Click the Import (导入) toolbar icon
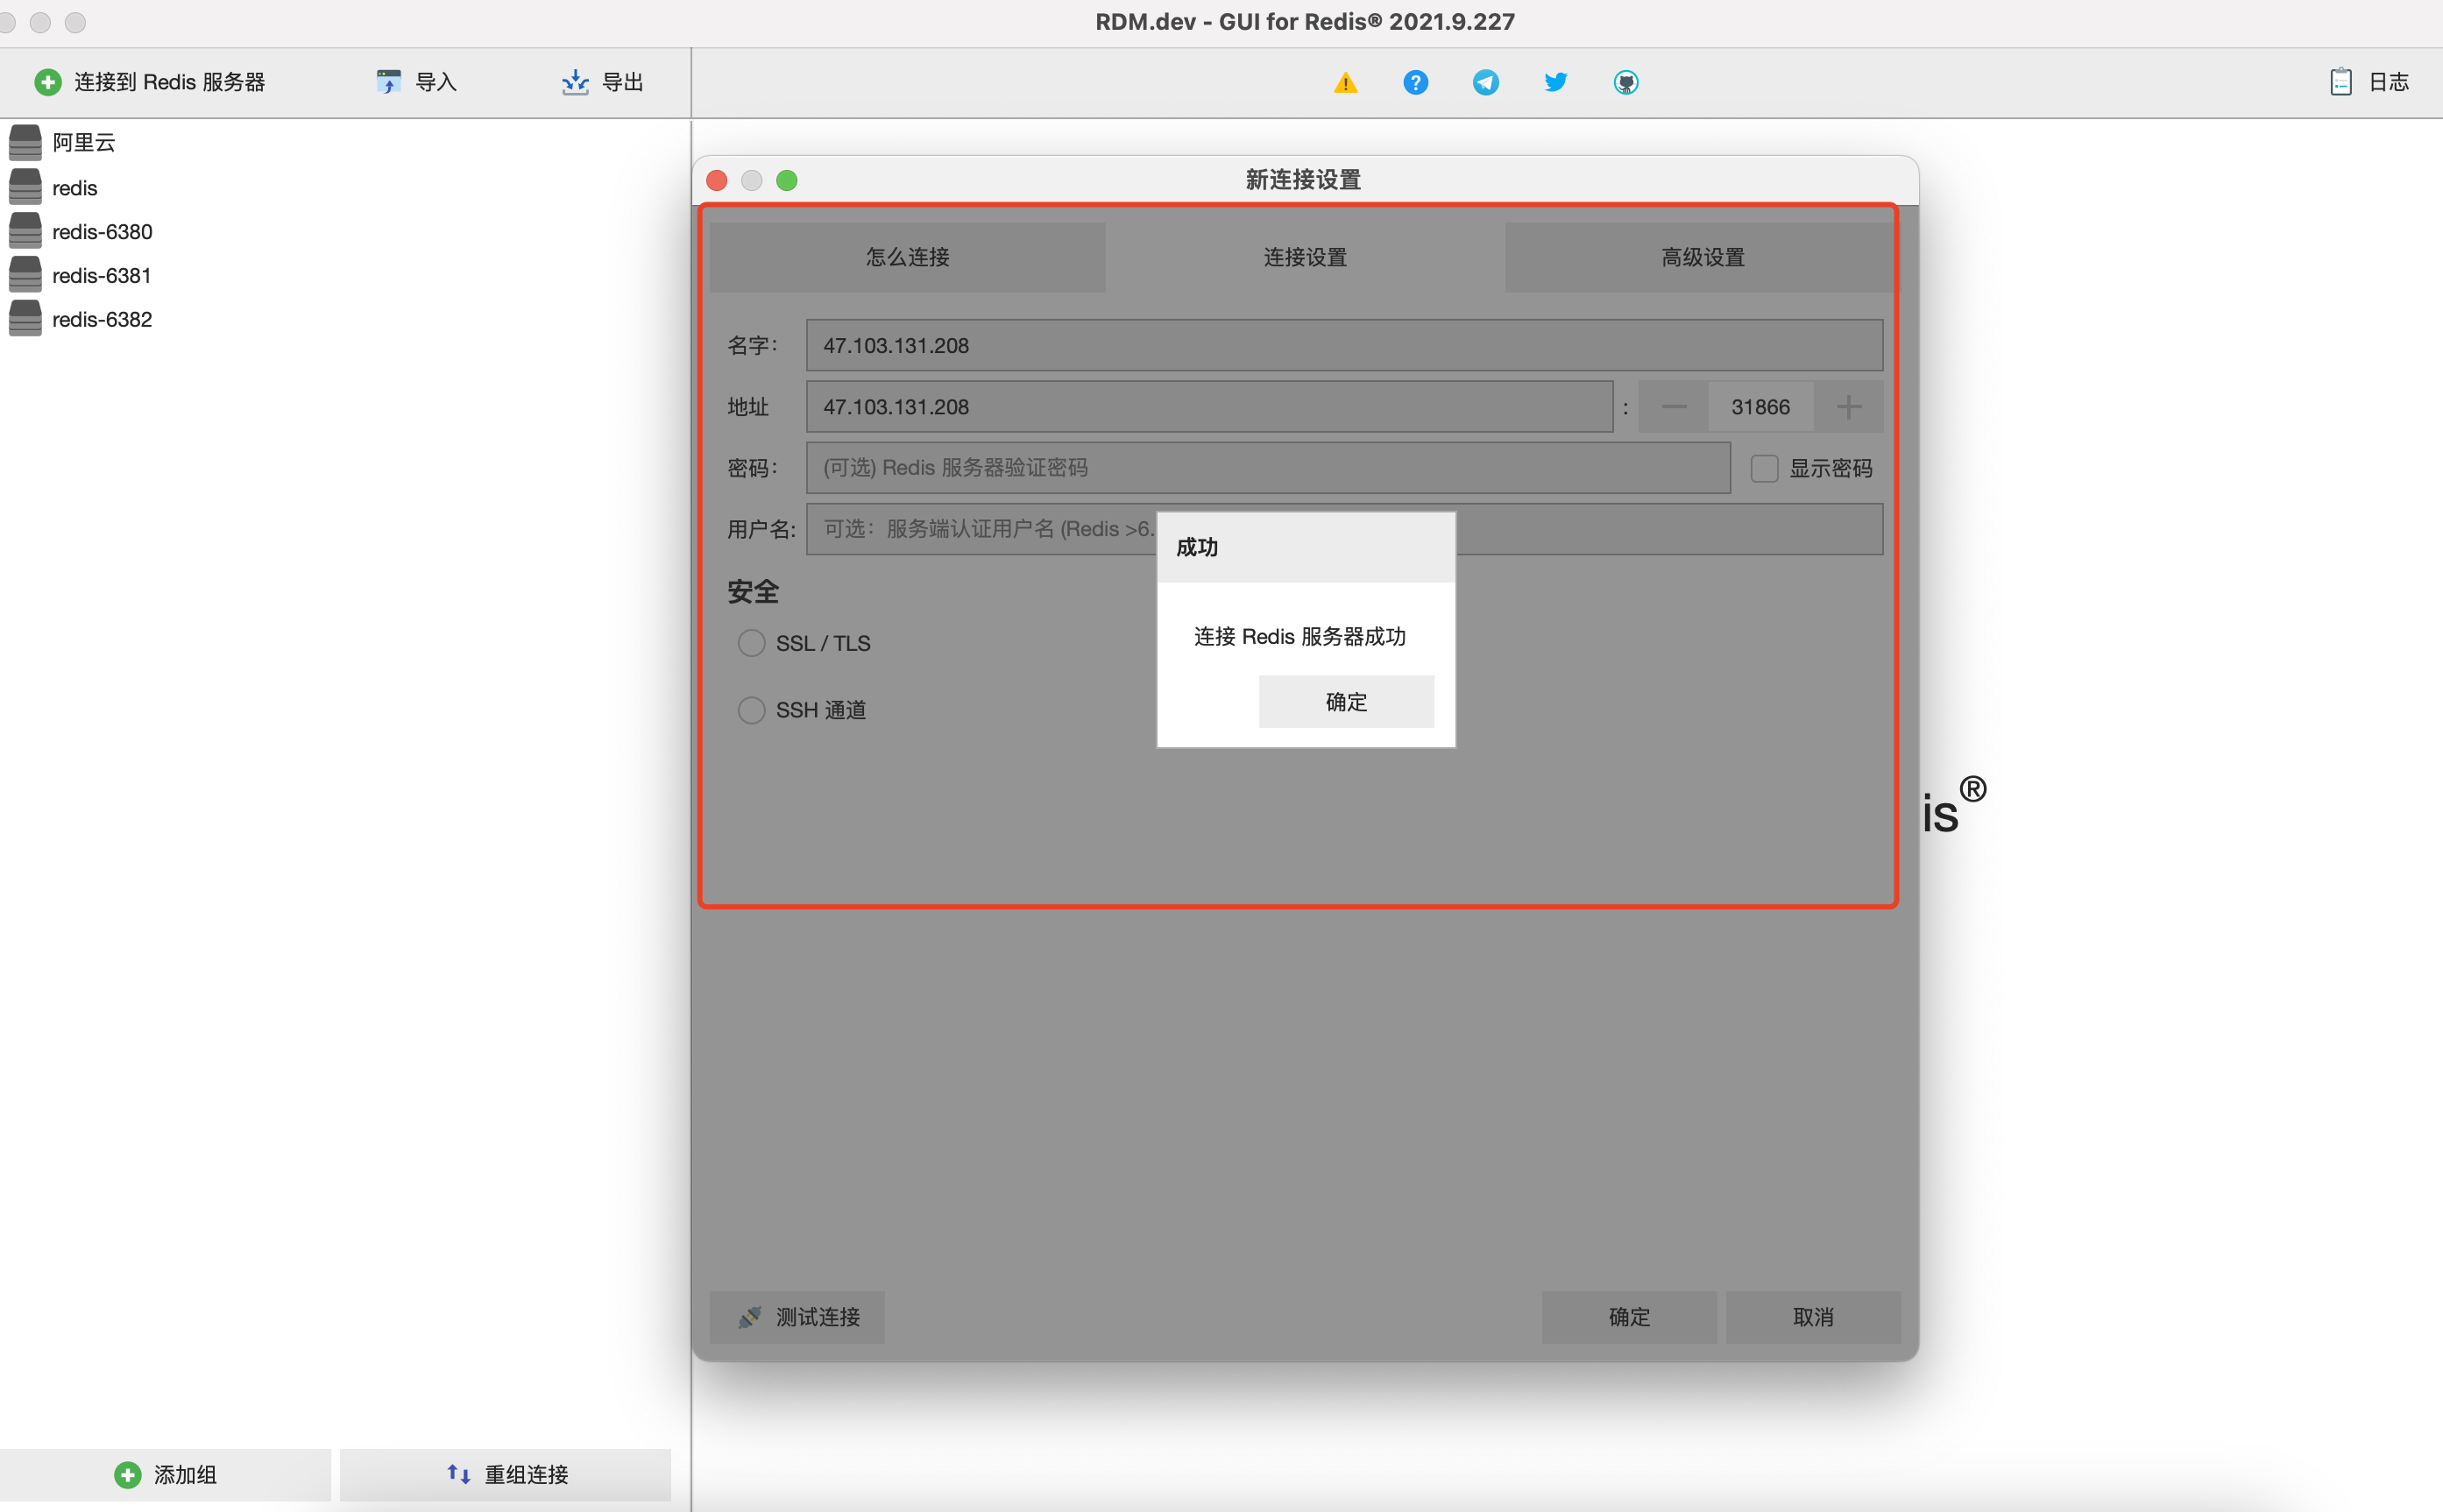2443x1512 pixels. [x=388, y=82]
